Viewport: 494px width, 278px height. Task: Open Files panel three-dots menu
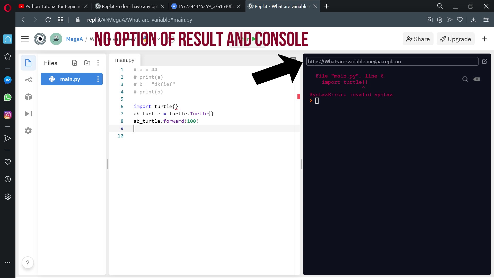pos(98,63)
